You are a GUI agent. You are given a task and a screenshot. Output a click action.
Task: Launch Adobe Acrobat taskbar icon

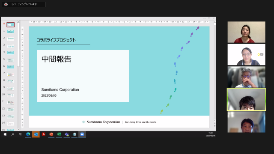click(x=44, y=134)
